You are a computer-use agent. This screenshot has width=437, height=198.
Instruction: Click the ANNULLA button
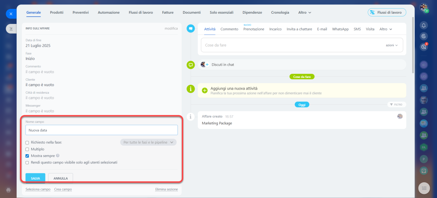pyautogui.click(x=60, y=178)
